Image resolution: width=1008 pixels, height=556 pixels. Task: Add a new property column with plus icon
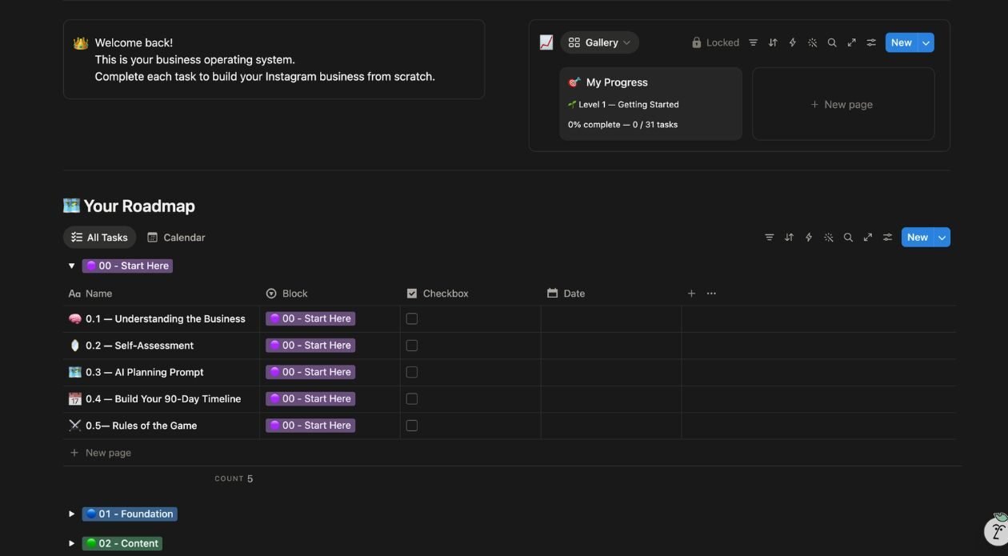691,294
